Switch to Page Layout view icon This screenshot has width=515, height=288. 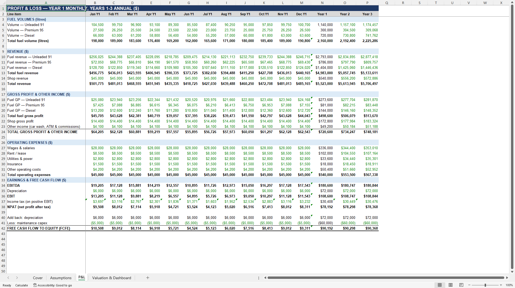[451, 285]
